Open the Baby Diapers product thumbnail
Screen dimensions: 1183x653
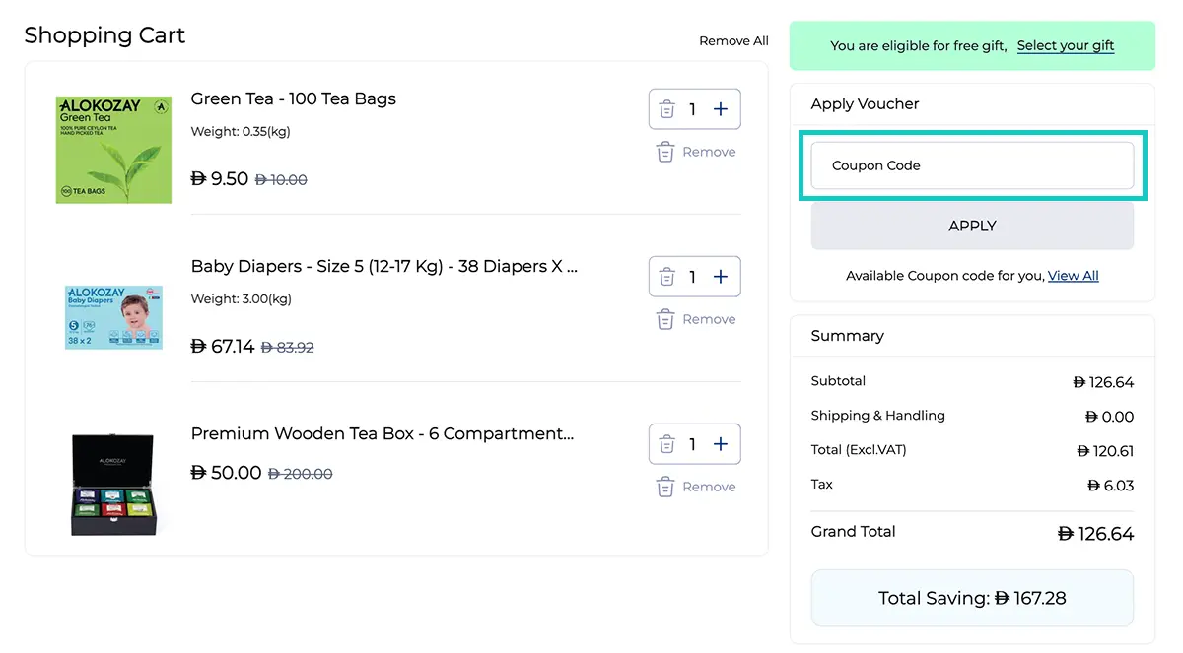click(113, 317)
